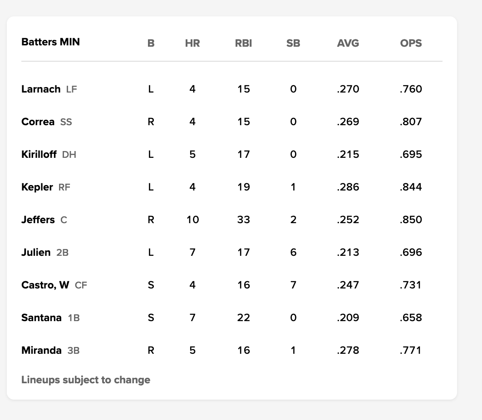This screenshot has height=420, width=482.
Task: Click the OPS column header
Action: coord(411,43)
